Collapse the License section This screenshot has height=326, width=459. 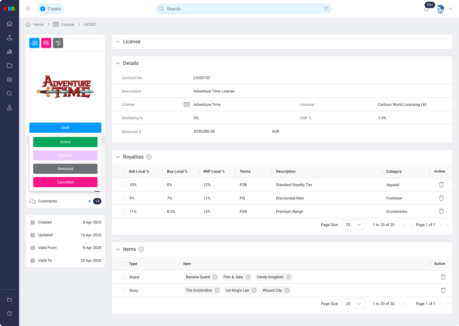pos(118,41)
